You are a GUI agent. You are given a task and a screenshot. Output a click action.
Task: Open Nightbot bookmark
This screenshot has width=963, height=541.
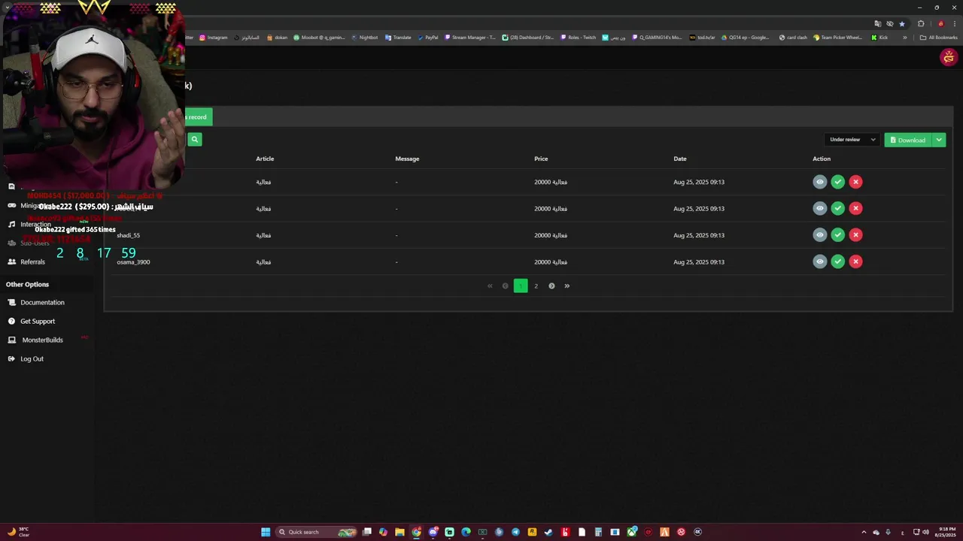click(x=365, y=38)
